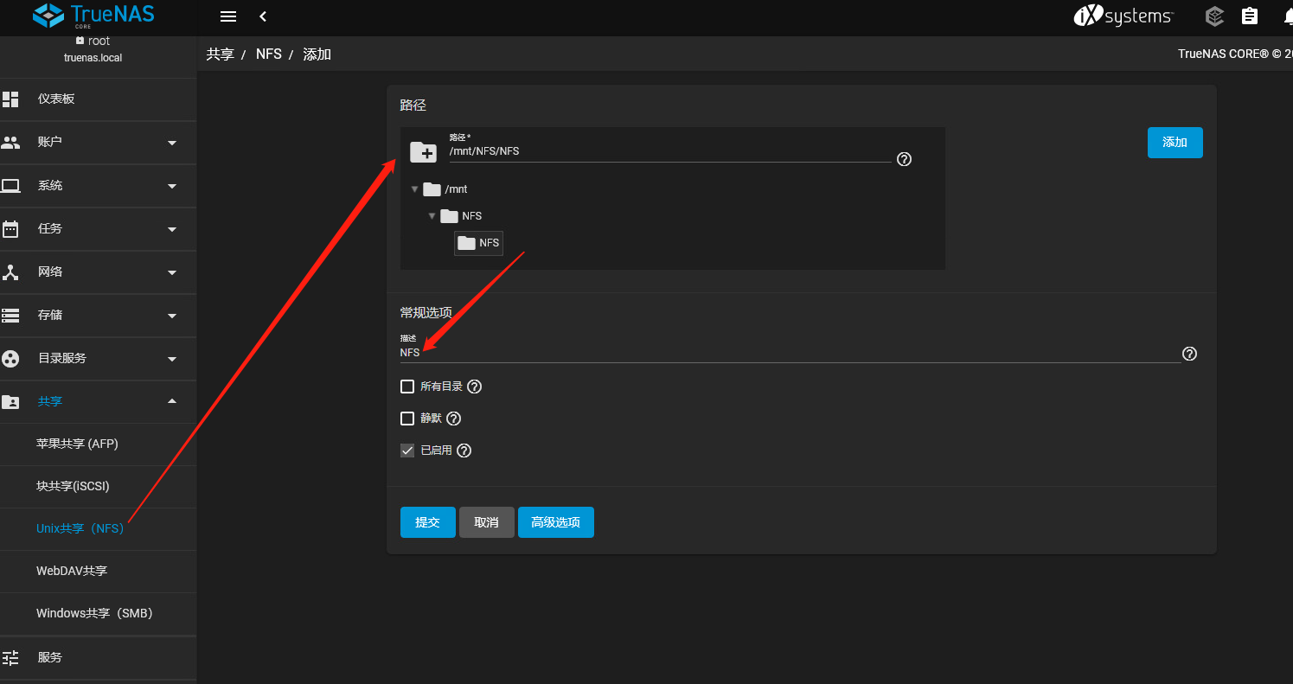Click the blue 添加 button
Viewport: 1293px width, 684px height.
[x=1175, y=143]
